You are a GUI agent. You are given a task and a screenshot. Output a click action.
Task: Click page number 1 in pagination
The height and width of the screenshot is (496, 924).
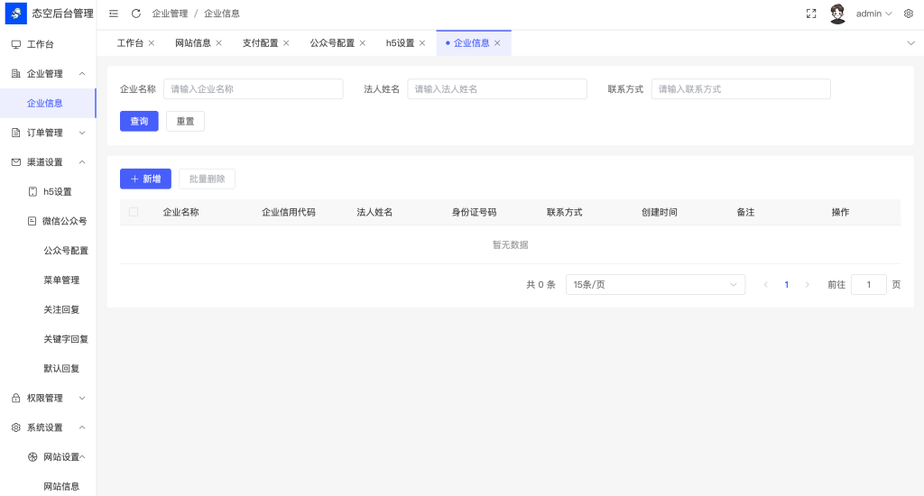tap(786, 284)
